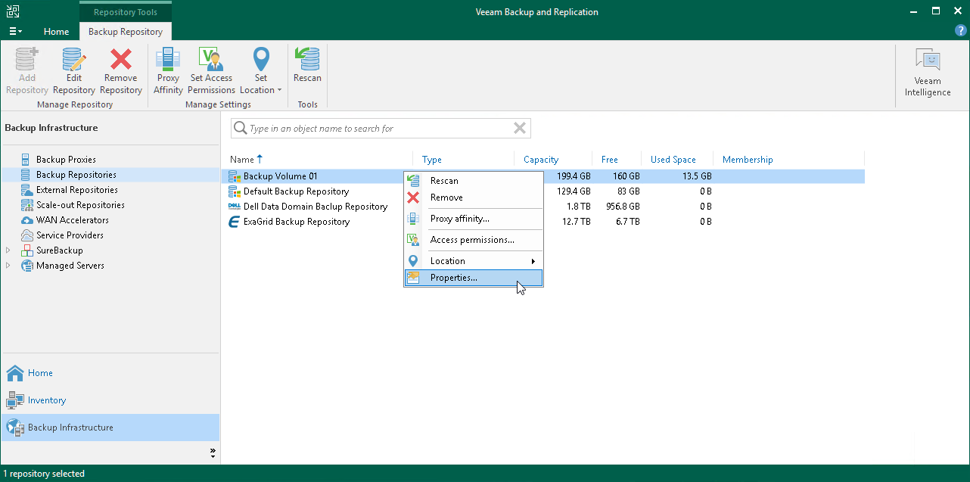Click the Edit Repository ribbon icon
970x482 pixels.
[x=73, y=71]
